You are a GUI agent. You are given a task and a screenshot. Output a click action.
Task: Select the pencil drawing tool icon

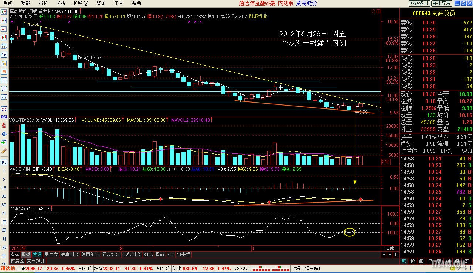click(4, 151)
